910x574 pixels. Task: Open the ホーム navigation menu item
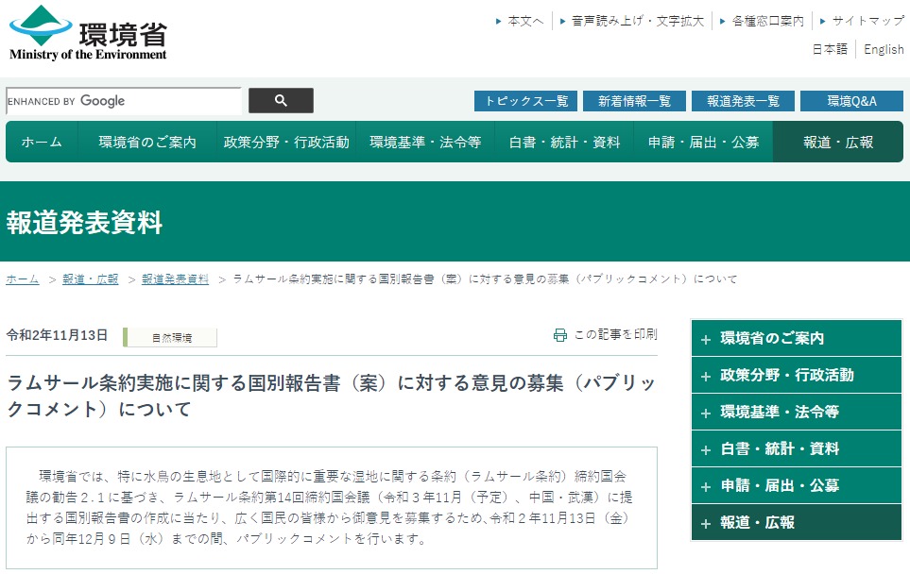pyautogui.click(x=42, y=143)
